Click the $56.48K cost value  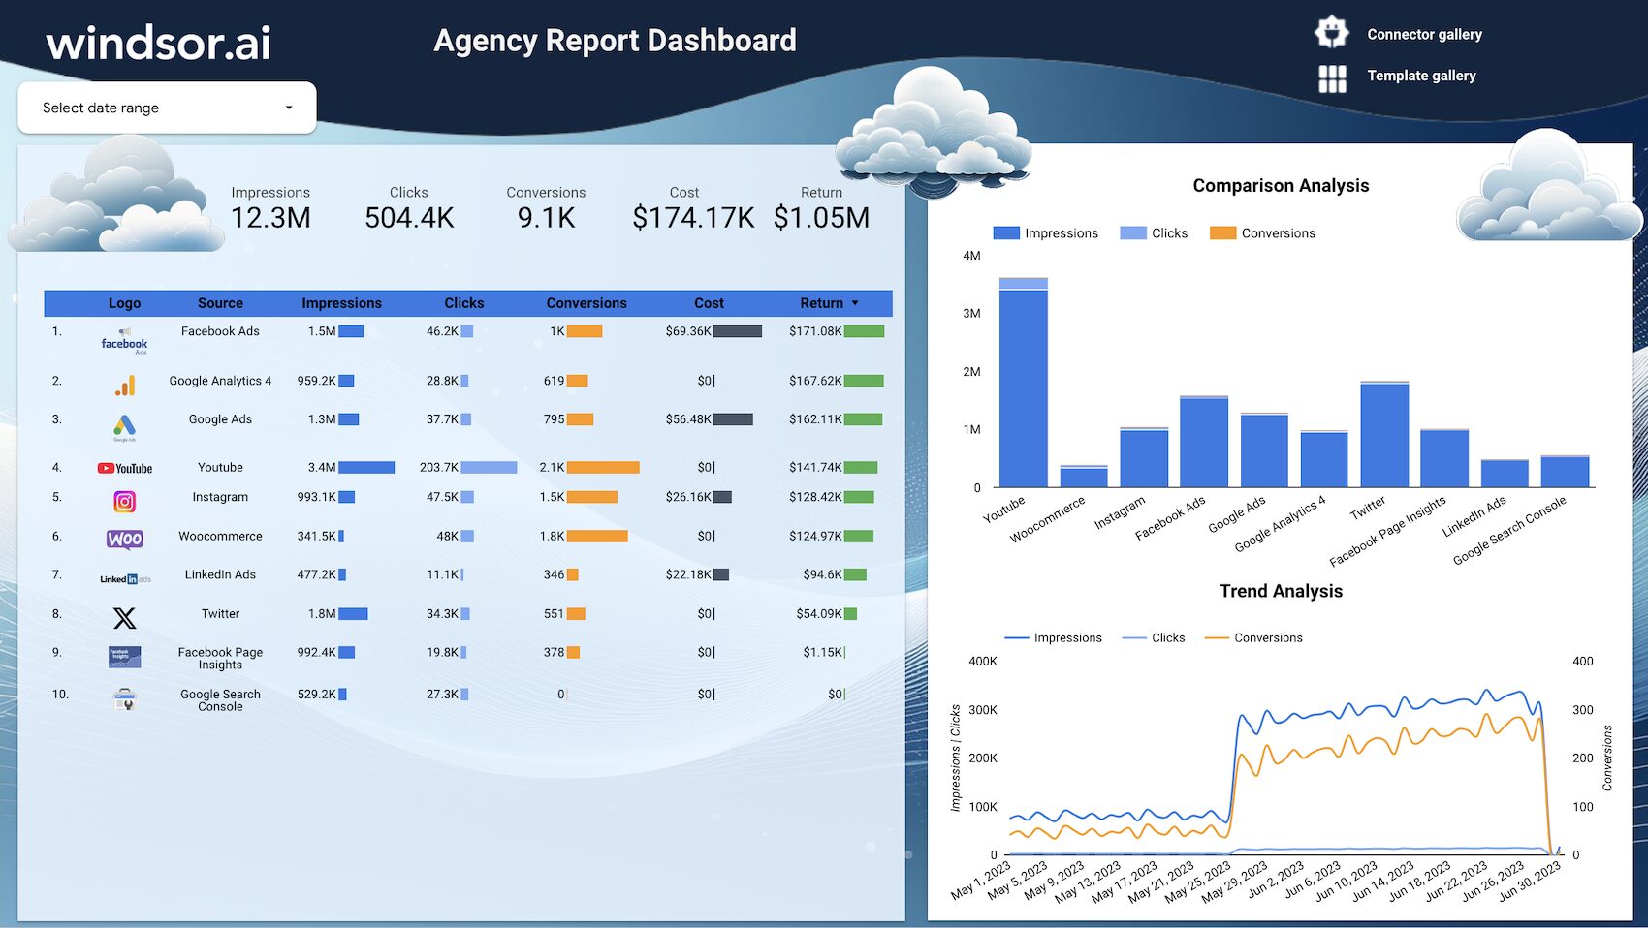[x=688, y=419]
